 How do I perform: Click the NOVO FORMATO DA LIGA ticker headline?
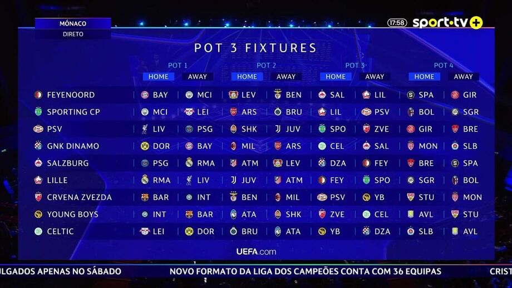[x=306, y=271]
